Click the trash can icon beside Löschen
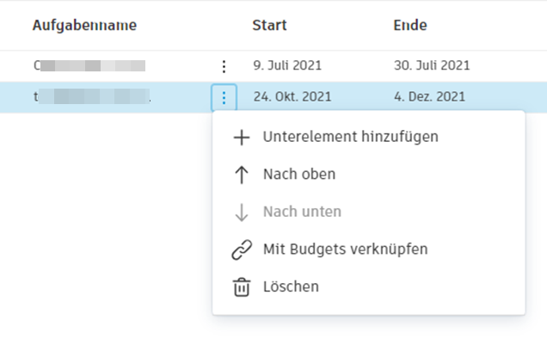This screenshot has height=351, width=547. tap(242, 287)
